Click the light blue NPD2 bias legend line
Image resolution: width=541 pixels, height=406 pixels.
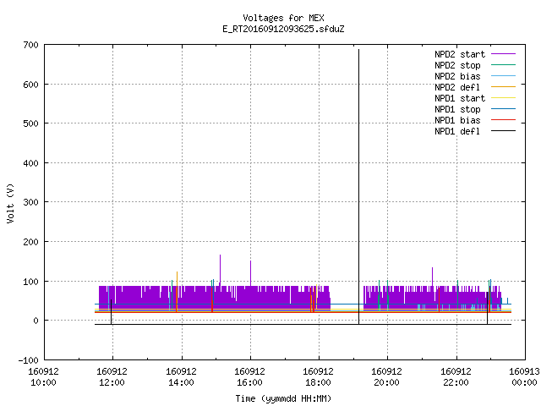(x=503, y=76)
